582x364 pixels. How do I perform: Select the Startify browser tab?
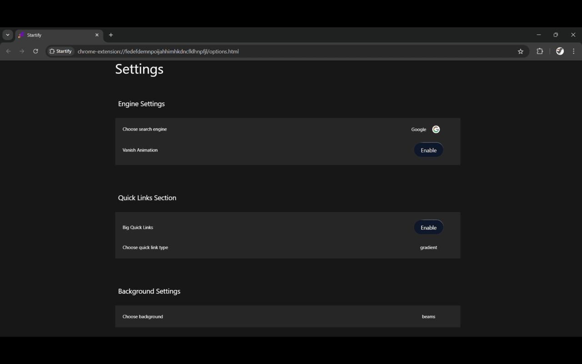pyautogui.click(x=59, y=35)
